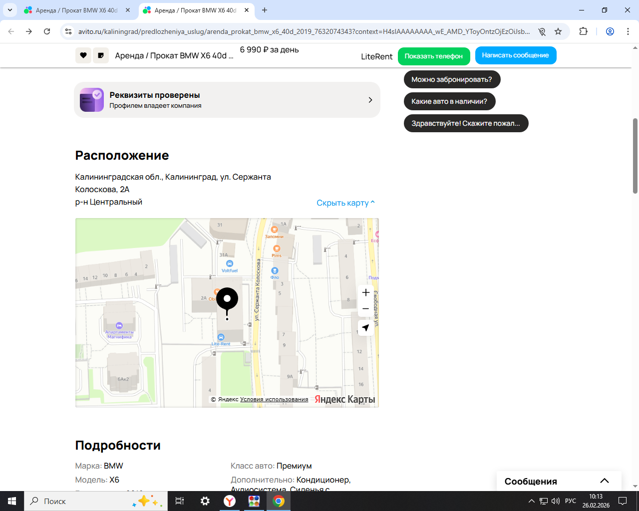Open the tab search dropdown
639x511 pixels.
pyautogui.click(x=10, y=10)
